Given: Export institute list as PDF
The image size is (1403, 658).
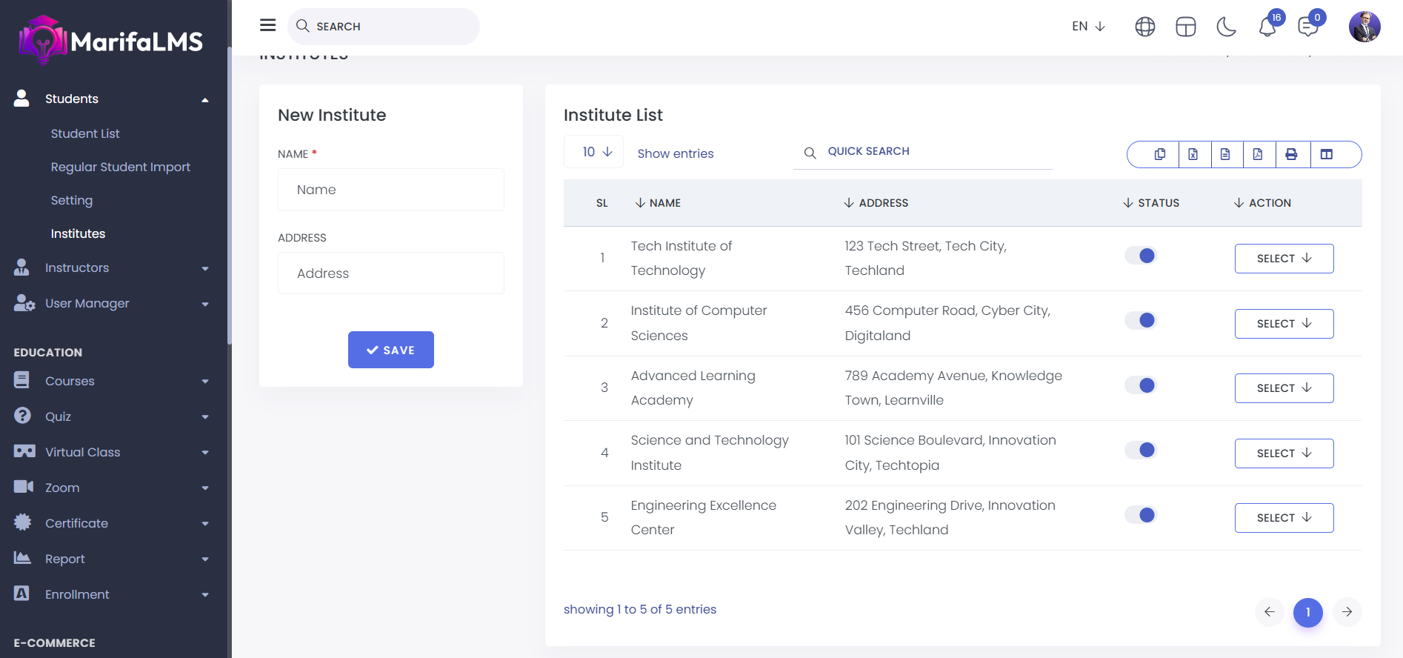Looking at the screenshot, I should tap(1258, 154).
